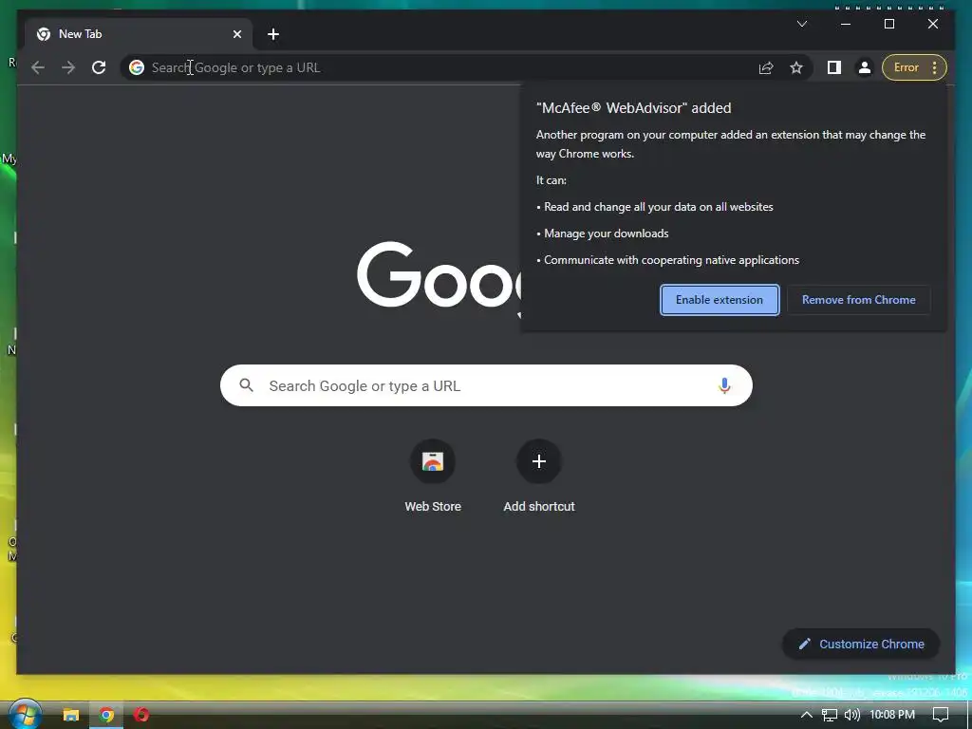Click the Google search box on page
972x729 pixels.
(x=487, y=385)
